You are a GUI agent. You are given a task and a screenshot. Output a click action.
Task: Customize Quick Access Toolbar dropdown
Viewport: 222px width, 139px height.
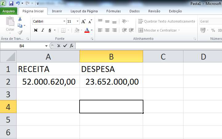tap(38, 3)
